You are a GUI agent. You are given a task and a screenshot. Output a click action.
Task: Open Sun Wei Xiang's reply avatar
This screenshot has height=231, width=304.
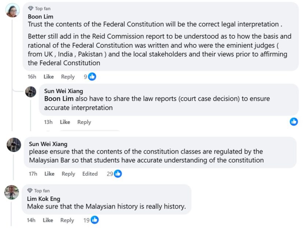tap(31, 92)
